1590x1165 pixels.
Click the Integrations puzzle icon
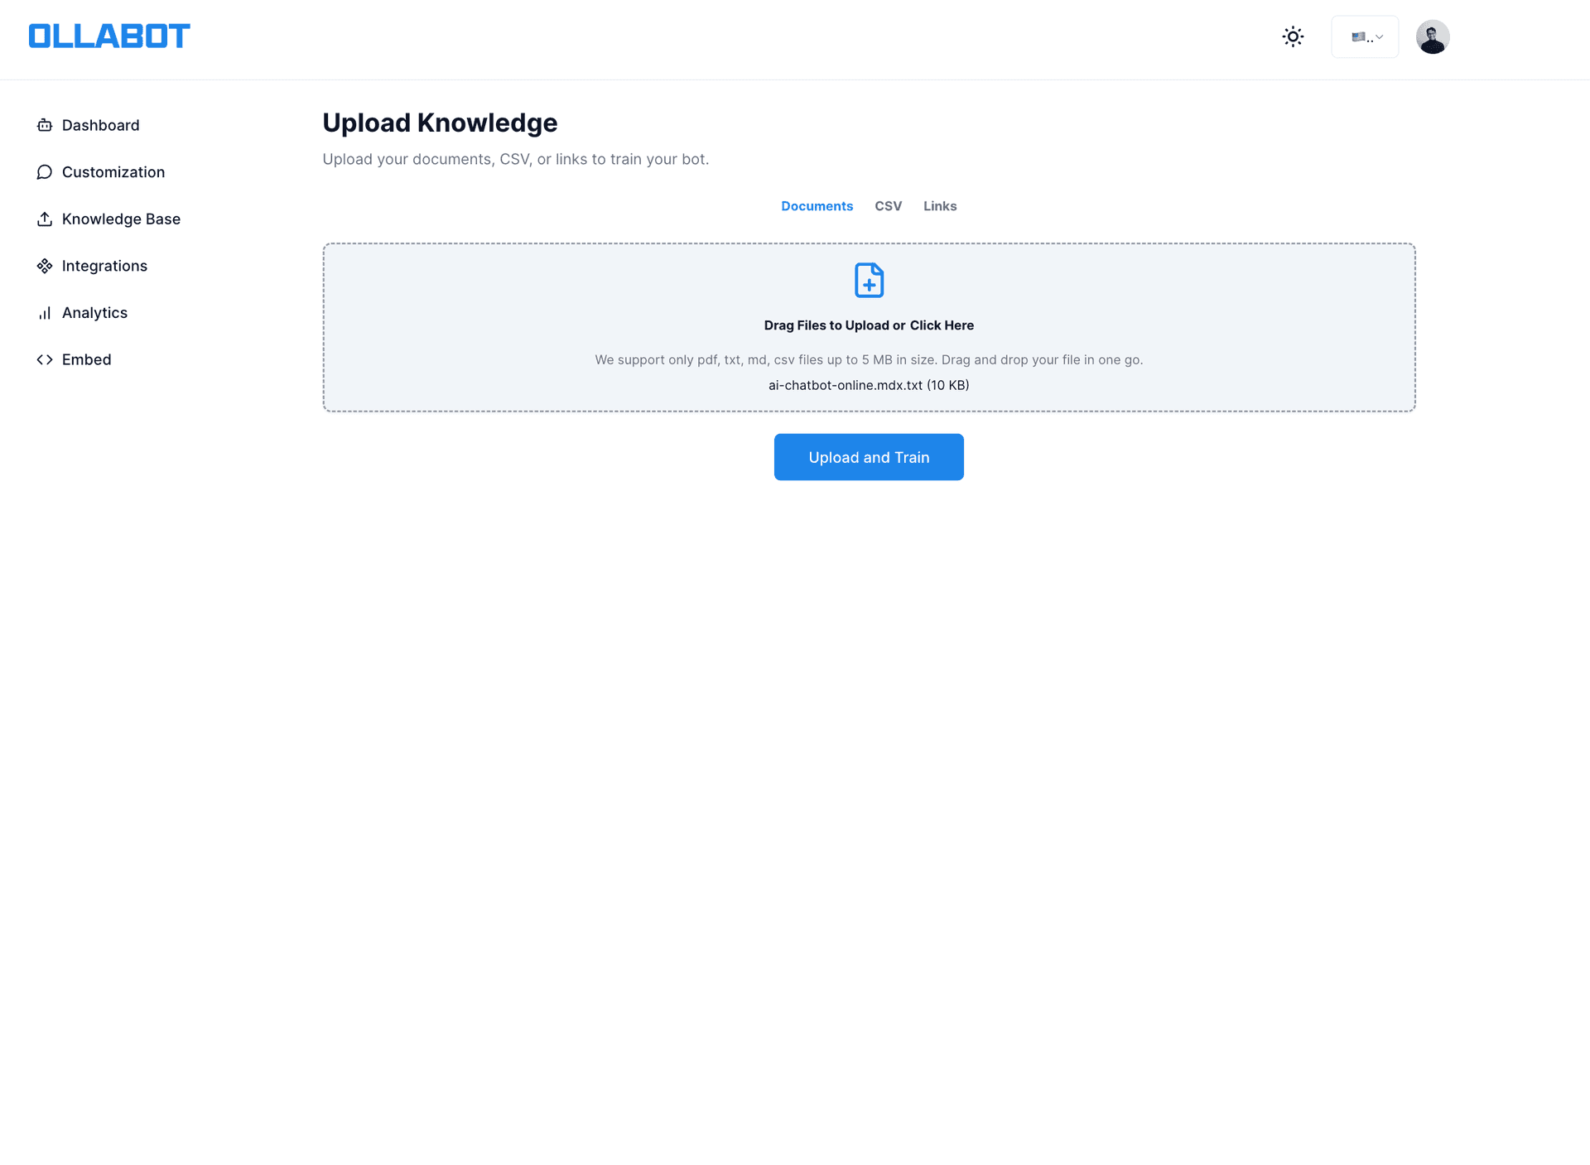pyautogui.click(x=45, y=265)
